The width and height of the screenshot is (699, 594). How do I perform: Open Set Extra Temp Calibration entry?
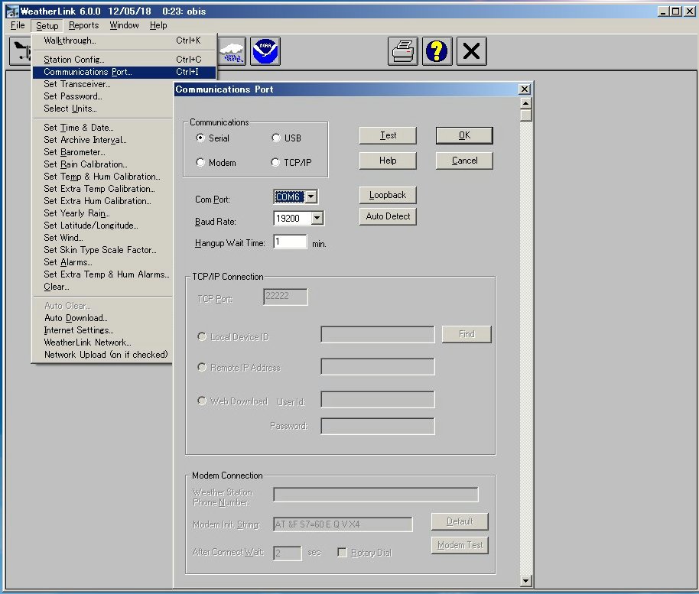[103, 189]
